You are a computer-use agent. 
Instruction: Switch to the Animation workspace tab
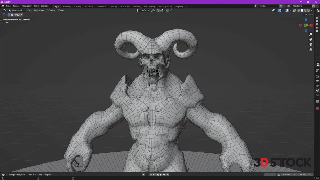(x=125, y=6)
